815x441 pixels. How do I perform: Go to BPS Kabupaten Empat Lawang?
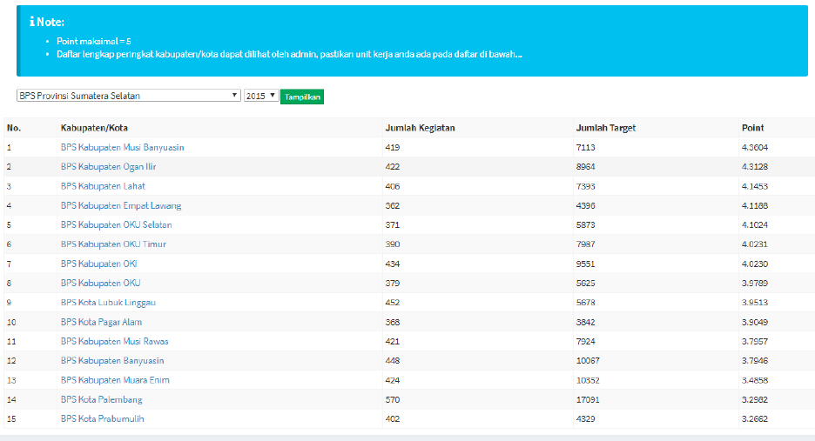pos(121,205)
